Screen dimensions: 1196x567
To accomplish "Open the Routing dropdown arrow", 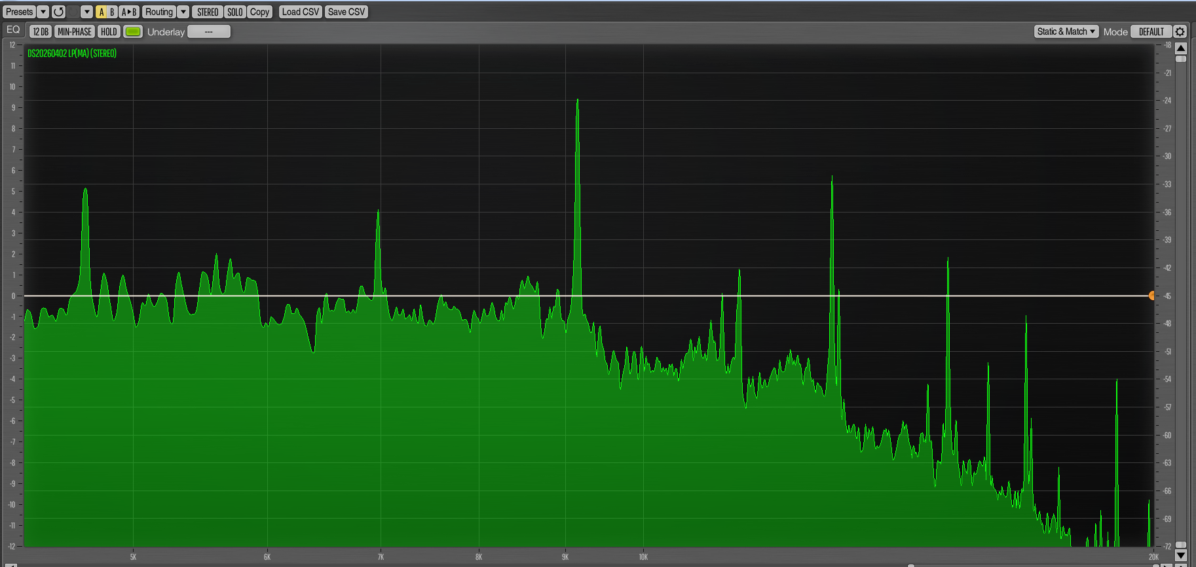I will pos(183,12).
